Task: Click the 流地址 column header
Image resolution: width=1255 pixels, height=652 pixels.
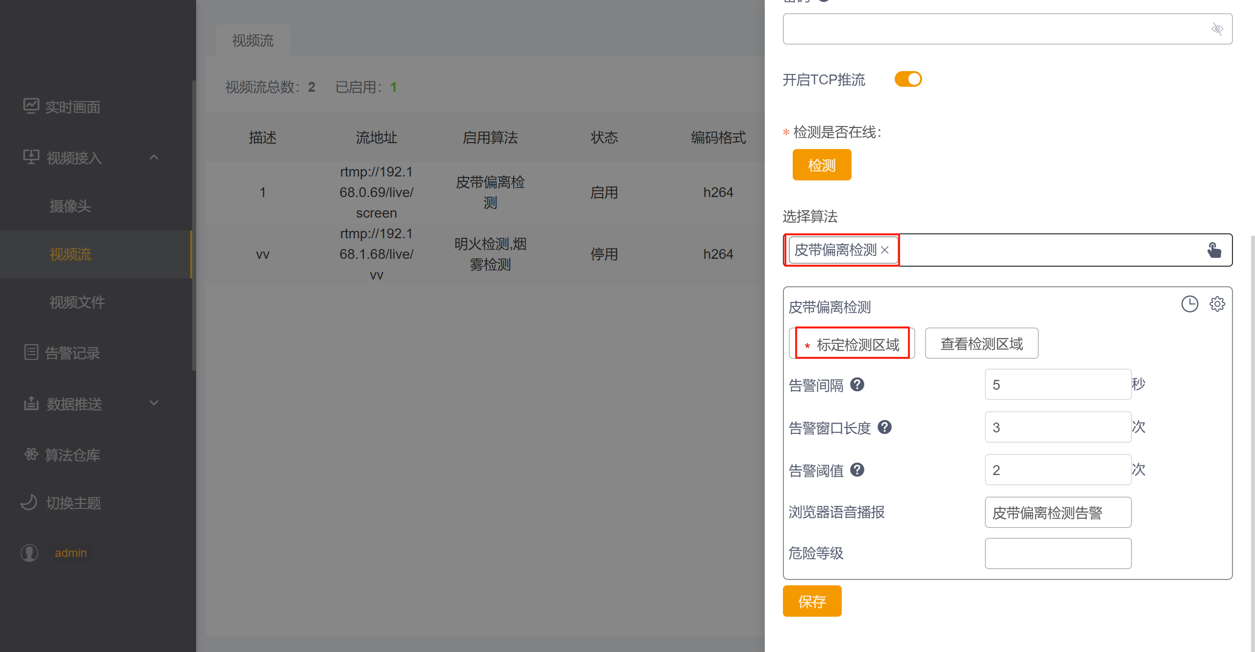Action: [376, 137]
